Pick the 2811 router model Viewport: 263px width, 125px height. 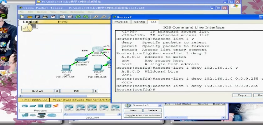[104, 107]
